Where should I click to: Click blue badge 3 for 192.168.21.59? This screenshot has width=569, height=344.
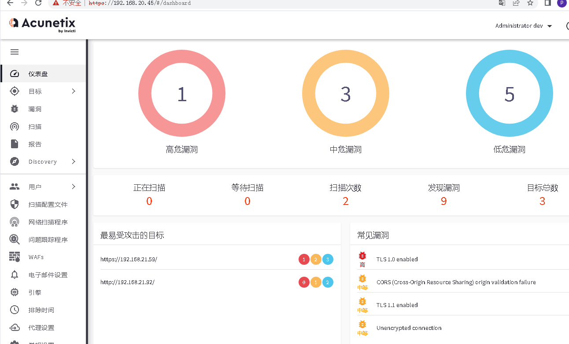(x=328, y=260)
